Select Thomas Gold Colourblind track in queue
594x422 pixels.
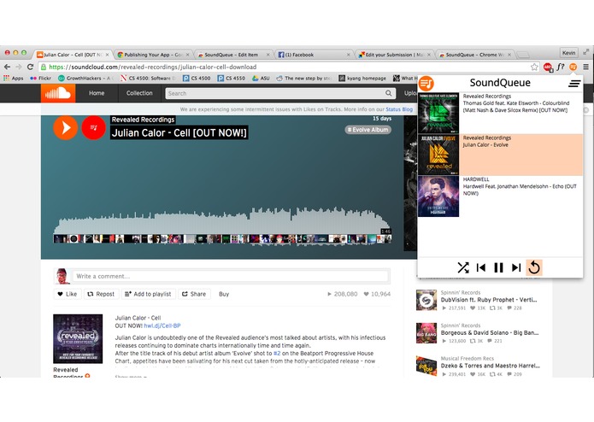pos(500,113)
